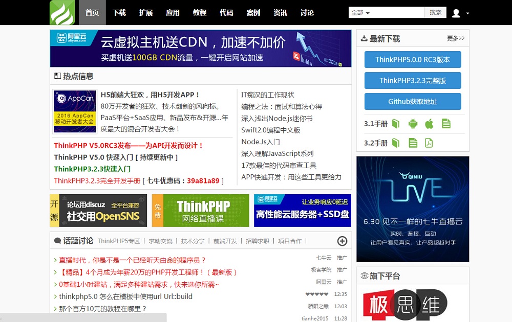Open the 3.1手册 book icon
512x322 pixels.
[396, 124]
